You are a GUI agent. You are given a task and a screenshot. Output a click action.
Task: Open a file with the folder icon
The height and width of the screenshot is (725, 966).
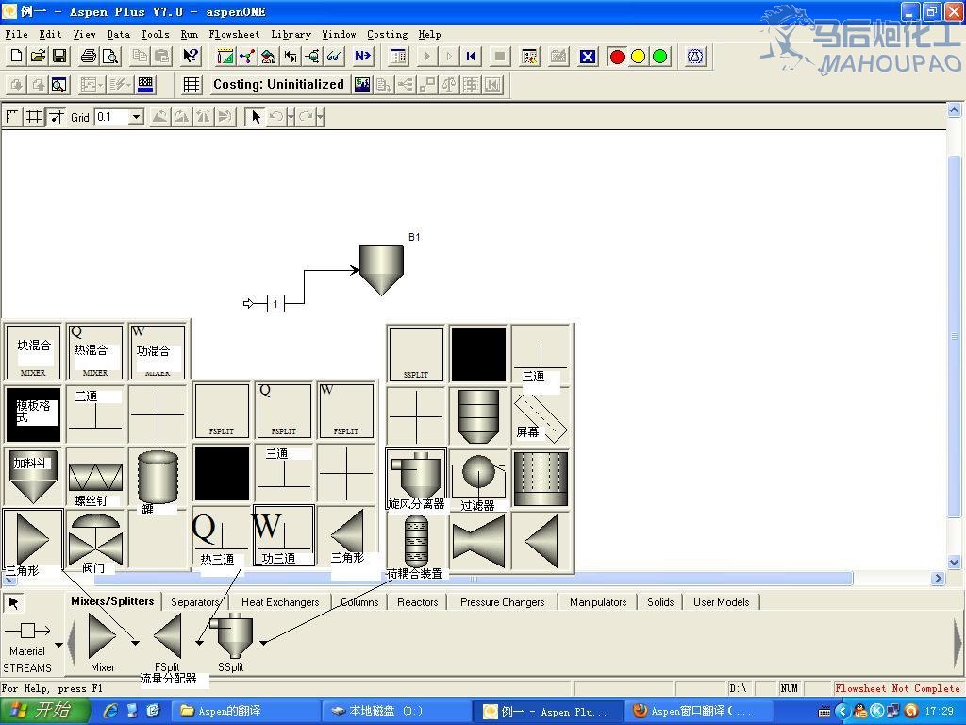click(x=38, y=56)
